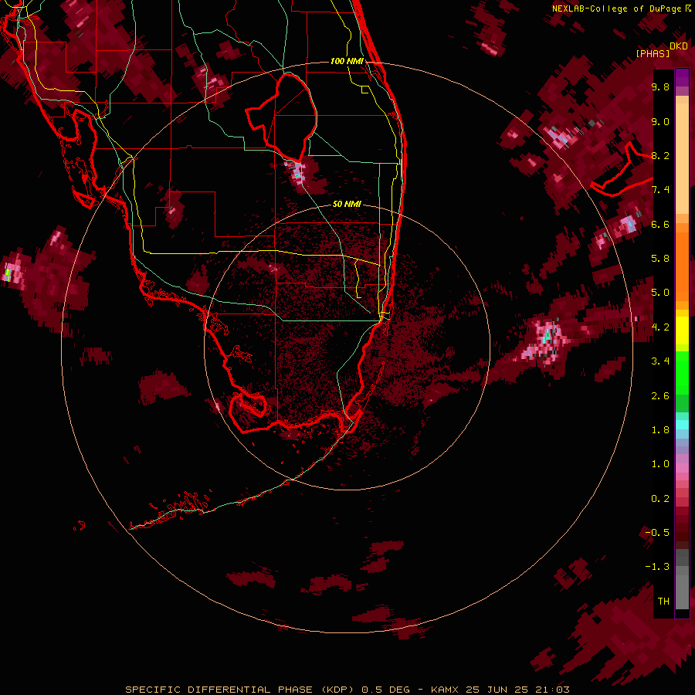695x695 pixels.
Task: Click the -1.3 legend value
Action: (657, 567)
